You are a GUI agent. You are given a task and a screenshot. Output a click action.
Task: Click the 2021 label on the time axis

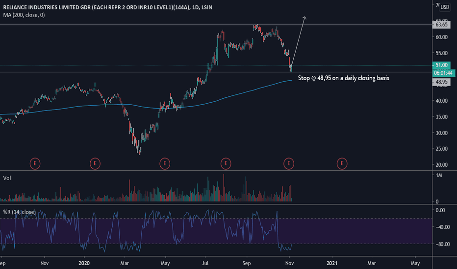point(332,263)
